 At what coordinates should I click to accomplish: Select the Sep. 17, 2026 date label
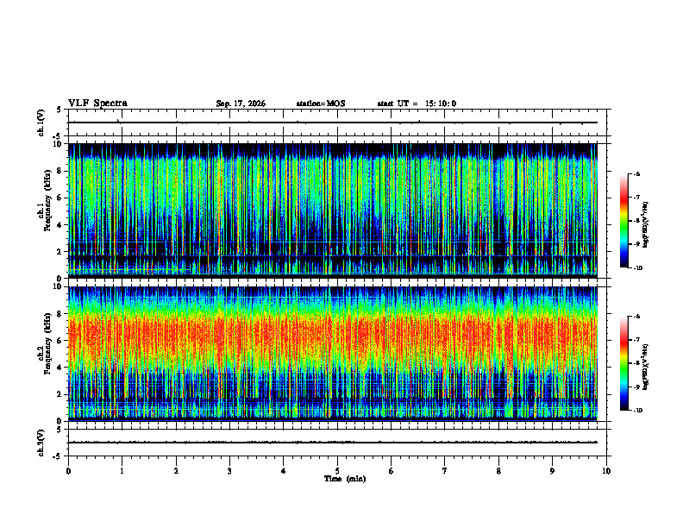pos(241,104)
